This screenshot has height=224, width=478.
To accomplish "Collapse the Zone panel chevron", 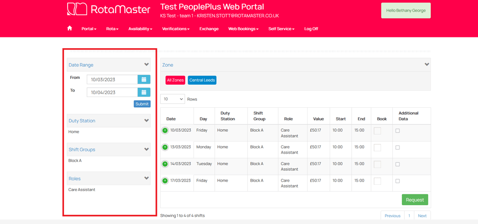I will pos(427,64).
